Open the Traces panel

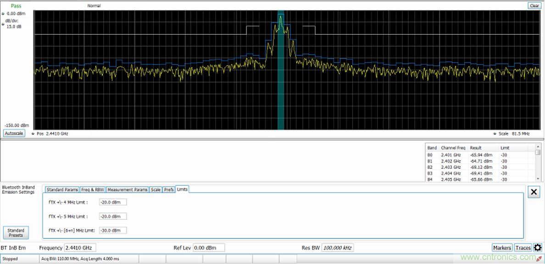click(x=523, y=248)
